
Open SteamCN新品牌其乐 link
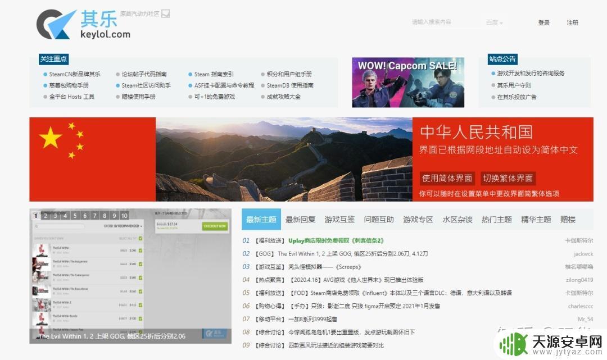[x=74, y=74]
